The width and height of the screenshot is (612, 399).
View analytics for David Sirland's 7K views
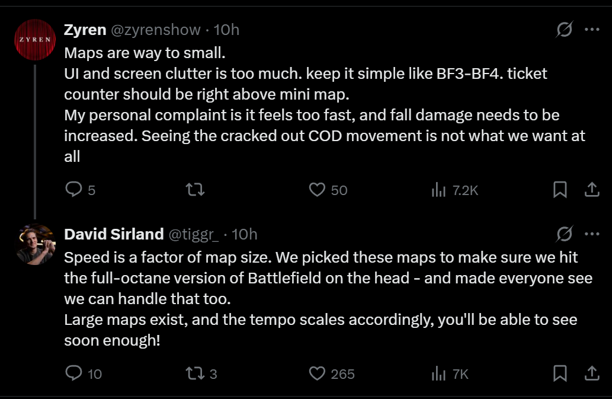coord(450,374)
